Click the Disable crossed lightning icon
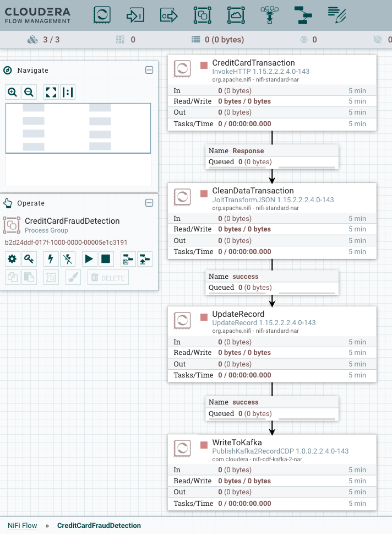 (68, 259)
